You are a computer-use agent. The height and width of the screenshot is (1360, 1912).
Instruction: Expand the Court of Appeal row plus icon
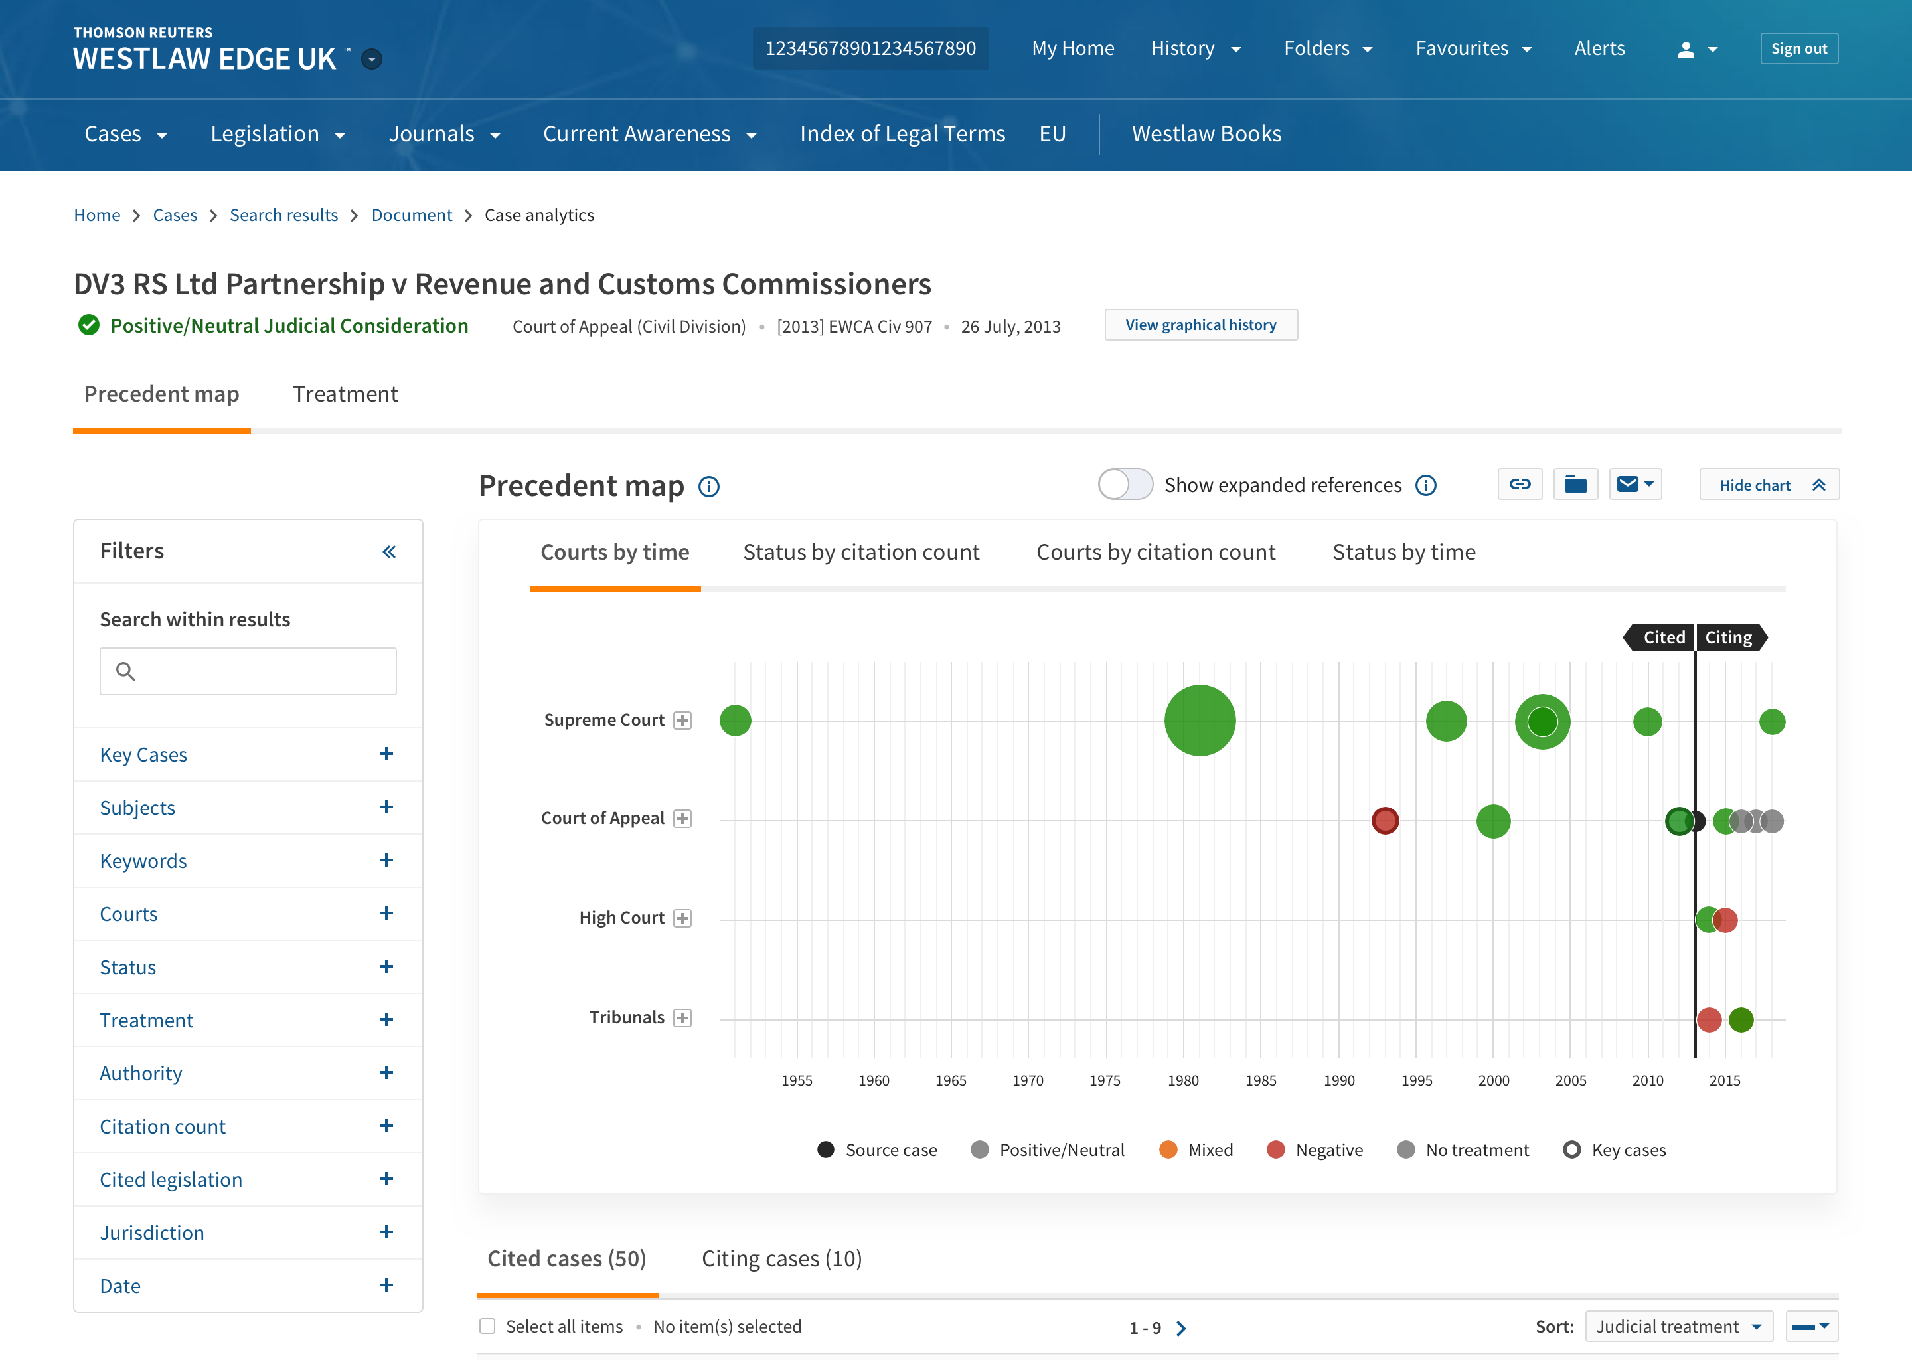coord(682,818)
